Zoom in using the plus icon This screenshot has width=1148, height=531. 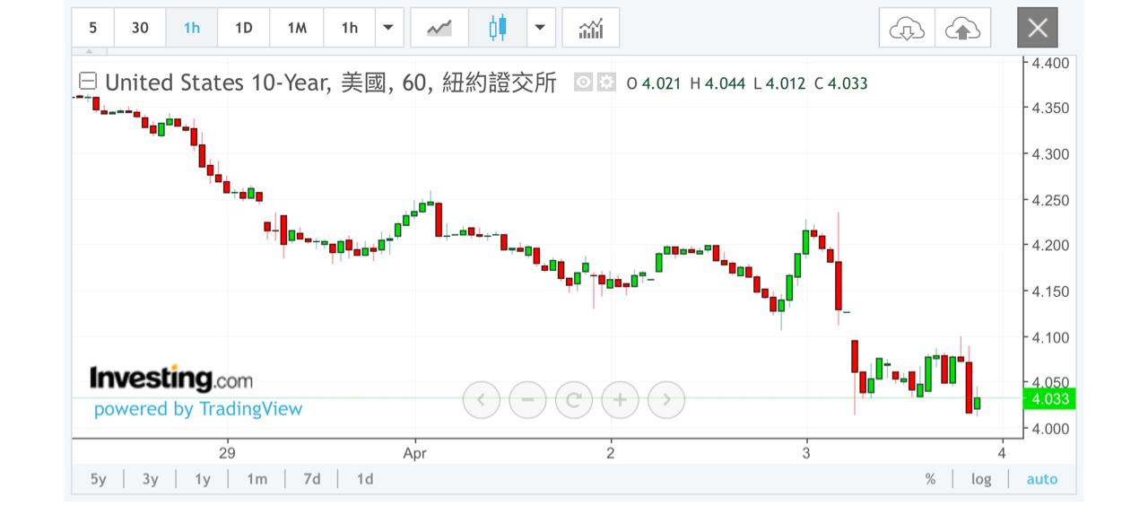(620, 400)
